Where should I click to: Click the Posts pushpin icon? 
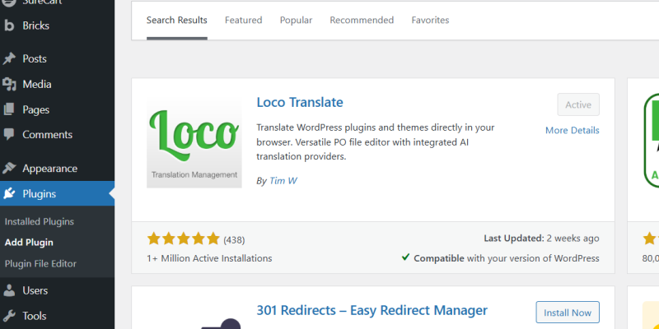point(10,59)
